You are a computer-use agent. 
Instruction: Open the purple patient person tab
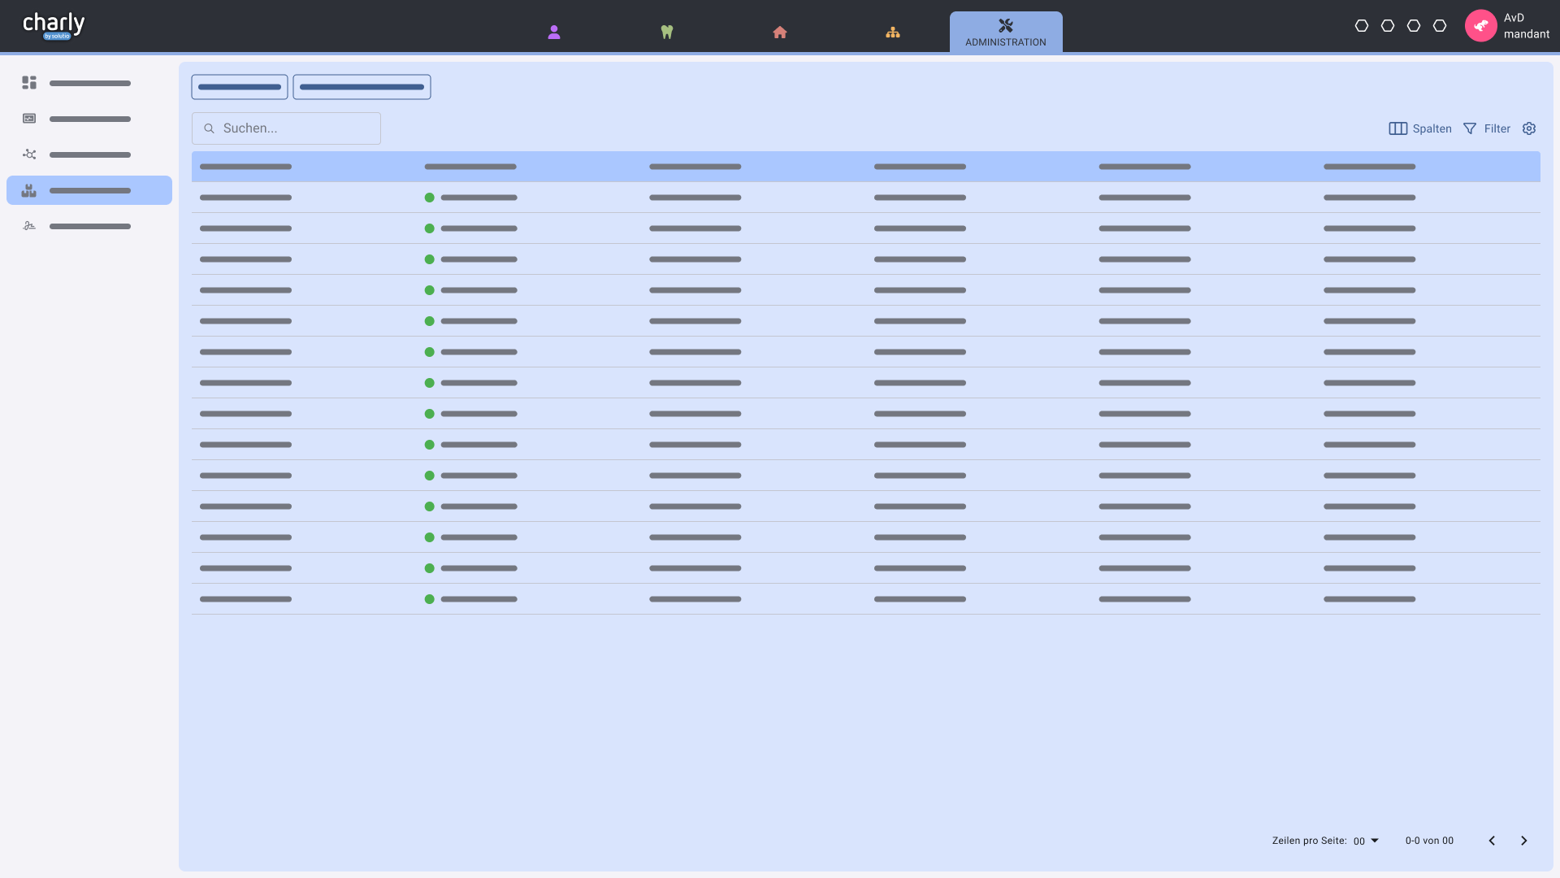554,33
